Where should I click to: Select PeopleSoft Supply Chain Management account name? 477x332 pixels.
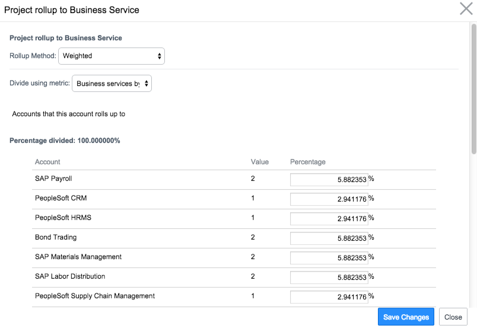click(x=95, y=296)
